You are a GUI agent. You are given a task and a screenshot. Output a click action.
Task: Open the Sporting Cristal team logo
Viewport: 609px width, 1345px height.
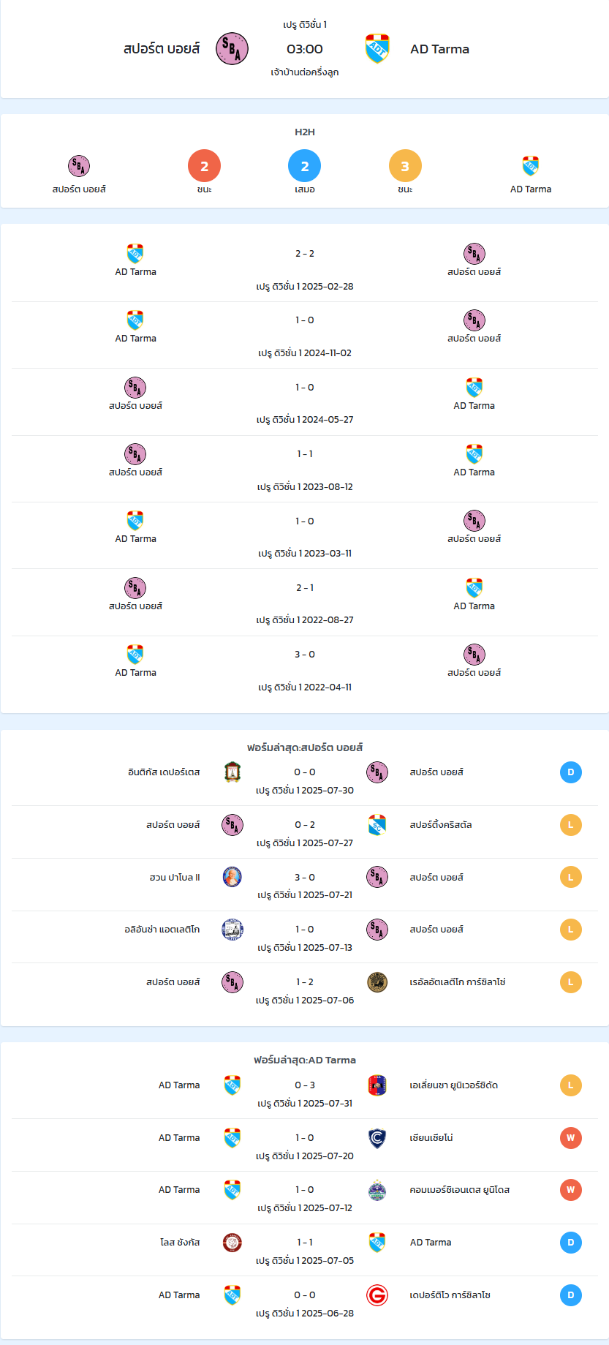(377, 825)
